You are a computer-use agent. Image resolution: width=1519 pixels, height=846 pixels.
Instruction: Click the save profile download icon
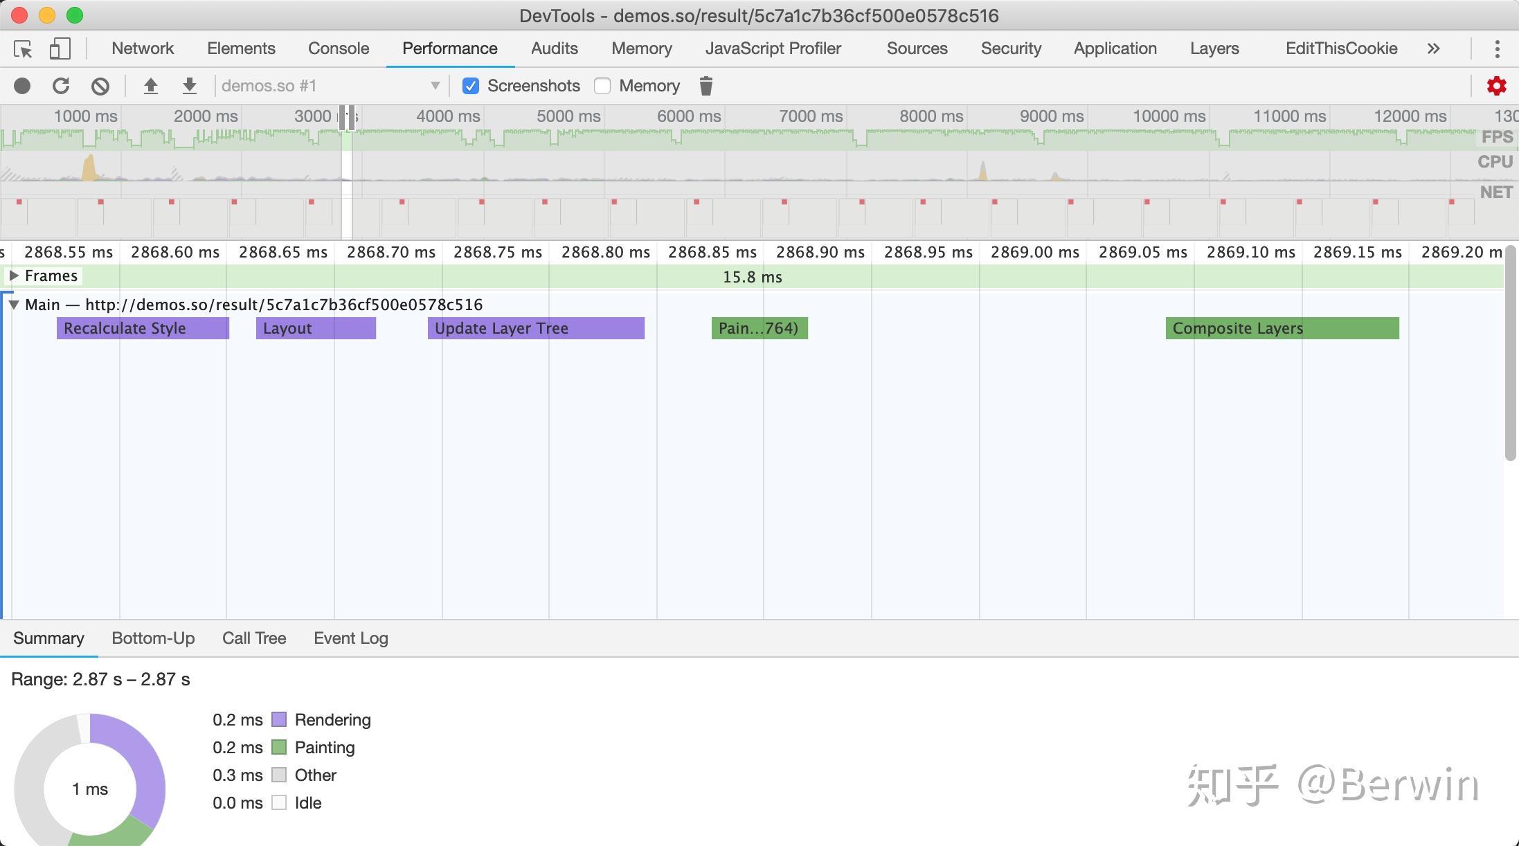click(189, 86)
